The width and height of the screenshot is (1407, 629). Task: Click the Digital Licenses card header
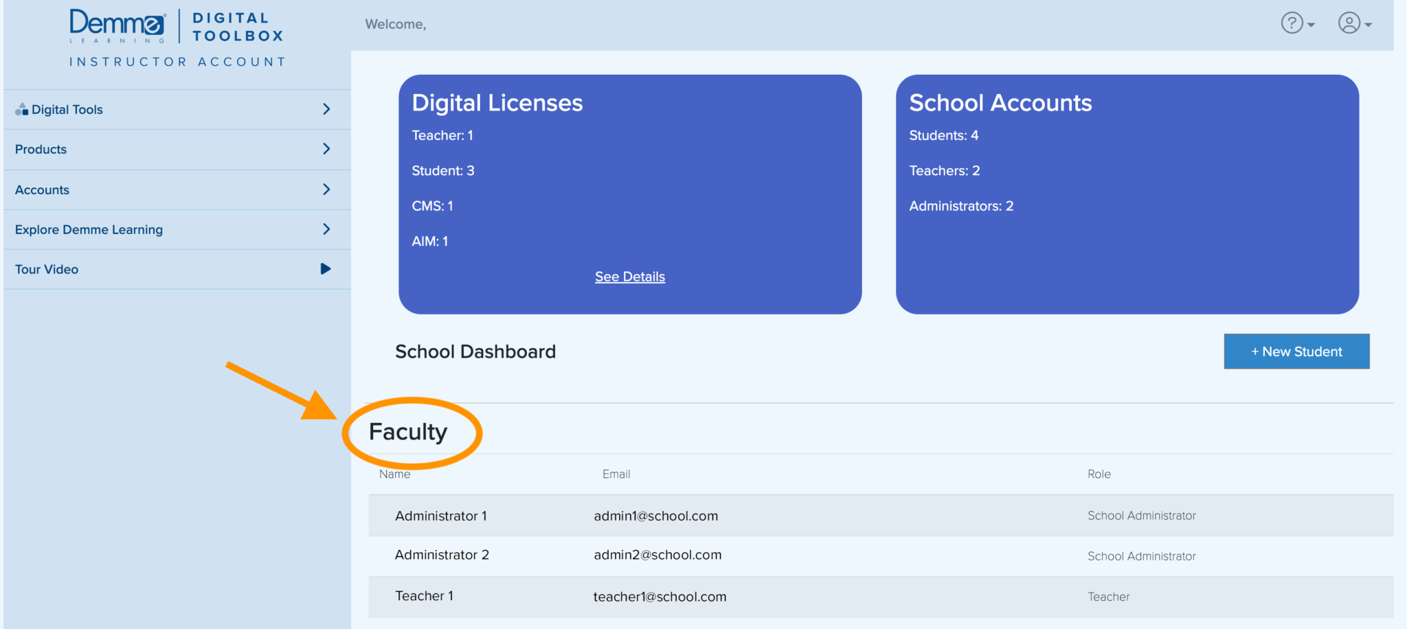pyautogui.click(x=497, y=103)
